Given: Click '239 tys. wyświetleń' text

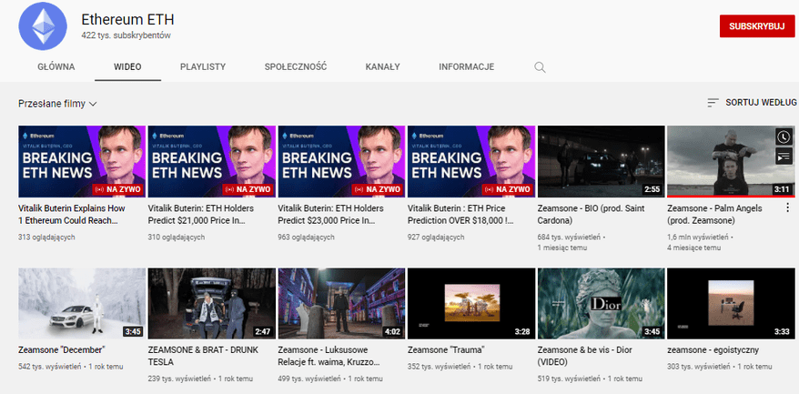Looking at the screenshot, I should pos(179,379).
